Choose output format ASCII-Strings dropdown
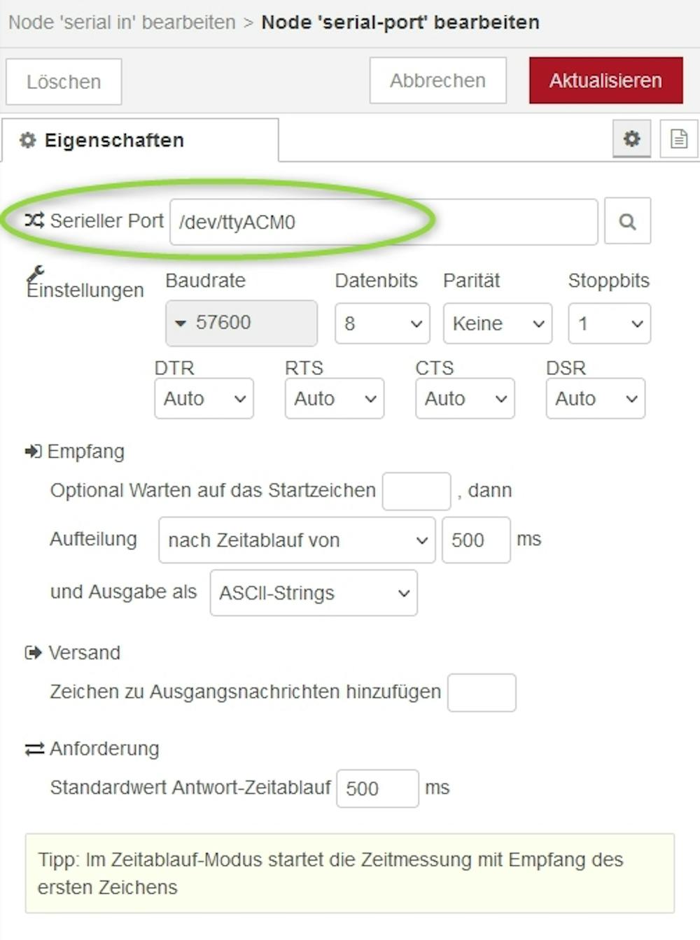700x940 pixels. 313,594
